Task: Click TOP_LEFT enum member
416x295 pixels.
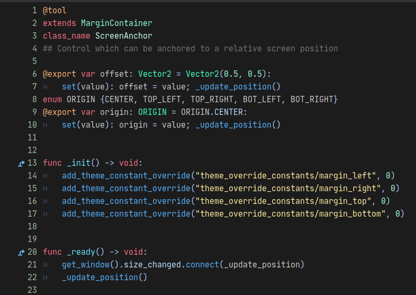Action: click(162, 100)
